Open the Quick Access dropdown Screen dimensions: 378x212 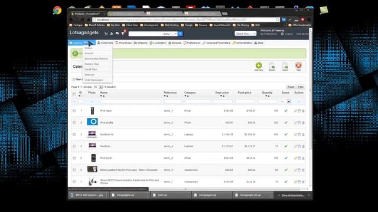tap(246, 34)
